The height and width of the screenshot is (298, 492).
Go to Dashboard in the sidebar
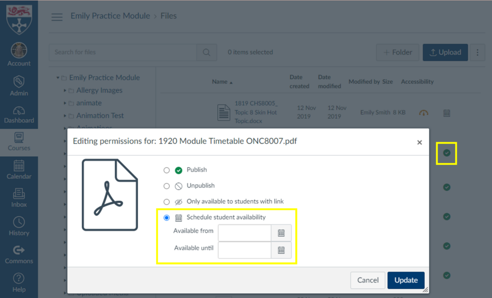click(x=19, y=114)
